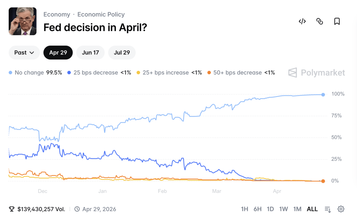Set chart range to 1D

270,209
